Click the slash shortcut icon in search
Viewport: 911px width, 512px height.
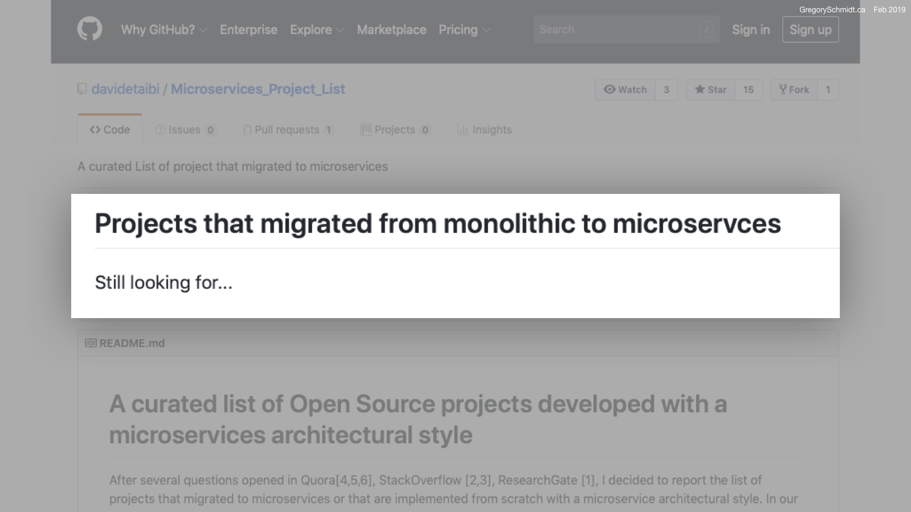coord(706,30)
